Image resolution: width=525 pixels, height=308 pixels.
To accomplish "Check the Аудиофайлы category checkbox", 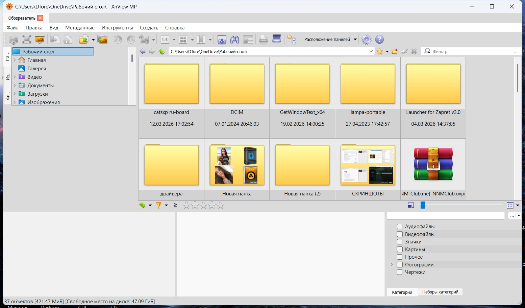I will click(x=400, y=227).
